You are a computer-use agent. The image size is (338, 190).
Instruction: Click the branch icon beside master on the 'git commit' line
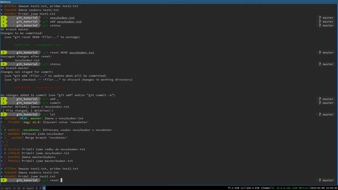[x=320, y=103]
